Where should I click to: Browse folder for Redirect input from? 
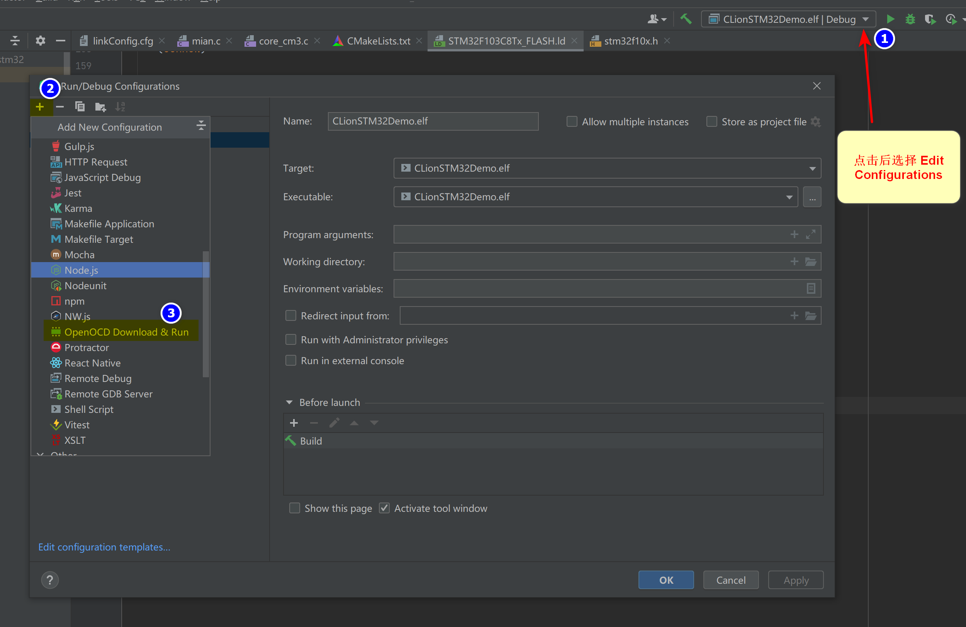[x=811, y=315]
